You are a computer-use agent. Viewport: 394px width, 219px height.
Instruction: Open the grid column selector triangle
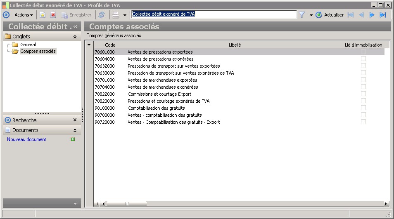click(89, 45)
